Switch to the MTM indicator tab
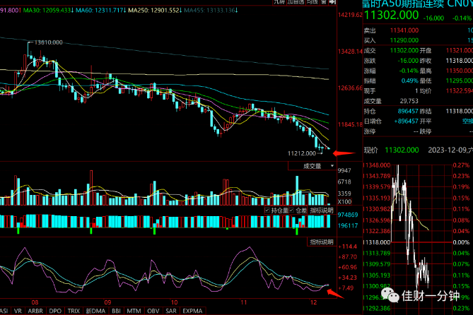Image resolution: width=473 pixels, height=315 pixels. [x=134, y=311]
